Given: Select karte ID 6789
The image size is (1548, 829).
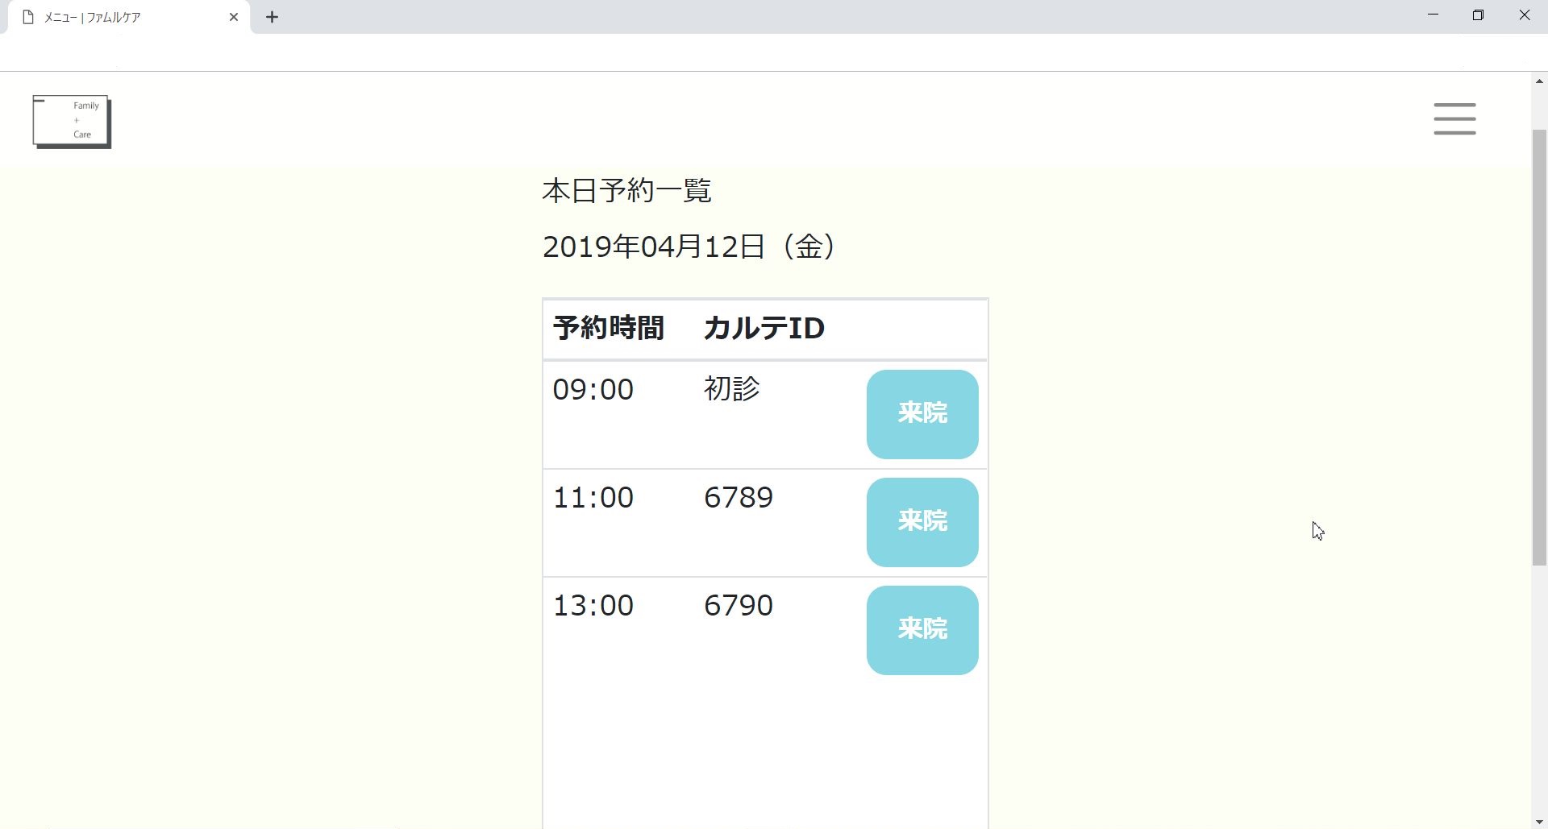Looking at the screenshot, I should point(739,497).
